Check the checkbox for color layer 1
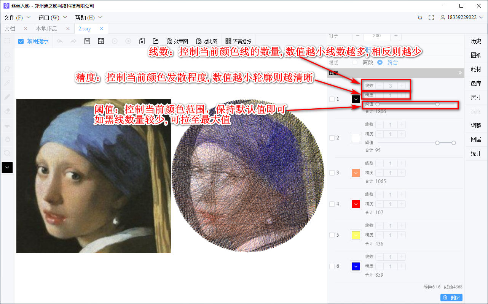Image resolution: width=488 pixels, height=304 pixels. (332, 99)
